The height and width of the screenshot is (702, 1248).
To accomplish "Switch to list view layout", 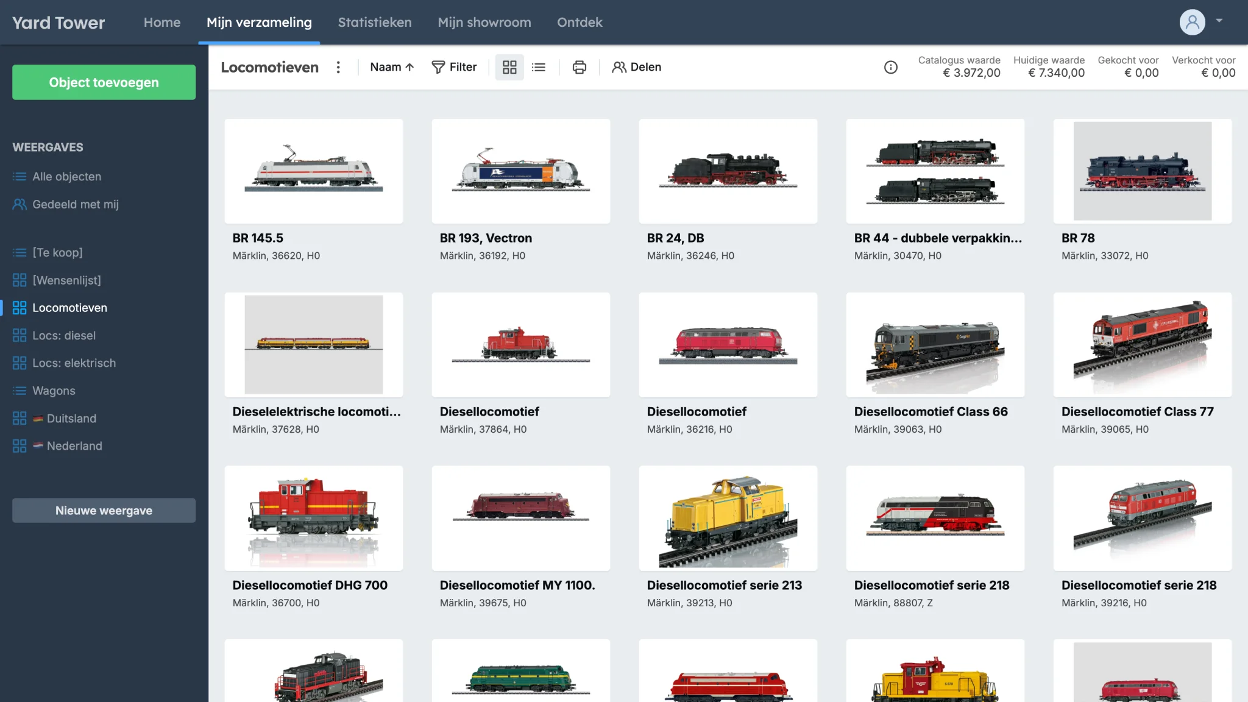I will (539, 67).
